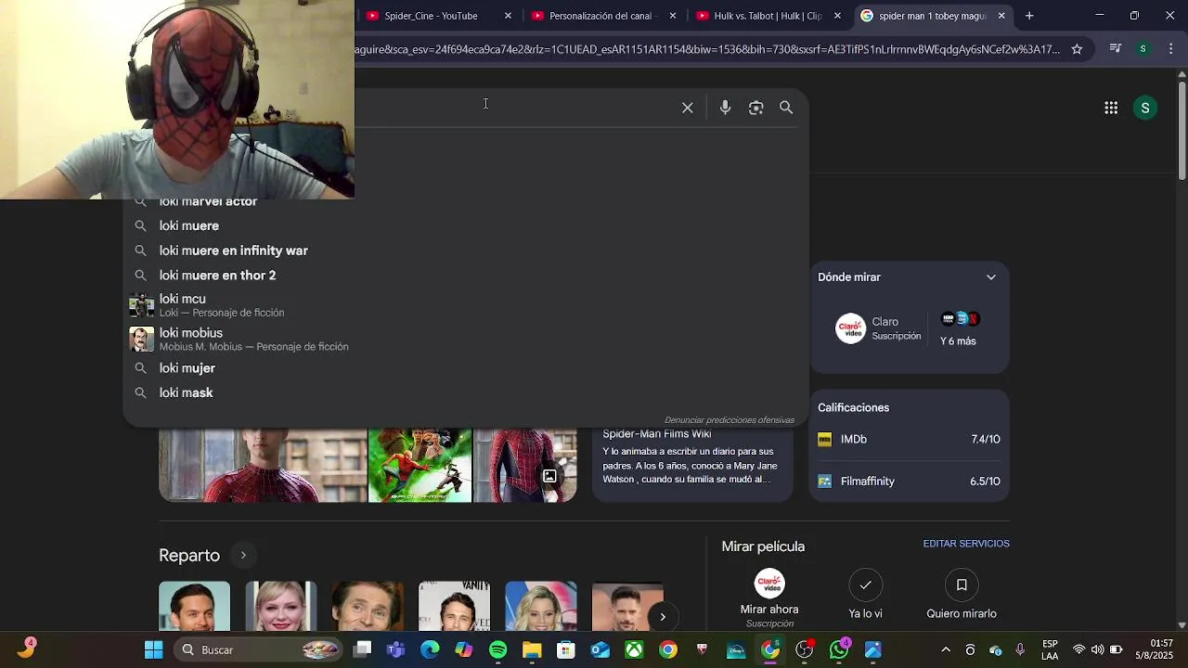1188x668 pixels.
Task: Open the second cast member photo
Action: [281, 606]
